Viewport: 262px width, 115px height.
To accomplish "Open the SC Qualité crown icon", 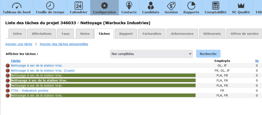I will point(241,6).
